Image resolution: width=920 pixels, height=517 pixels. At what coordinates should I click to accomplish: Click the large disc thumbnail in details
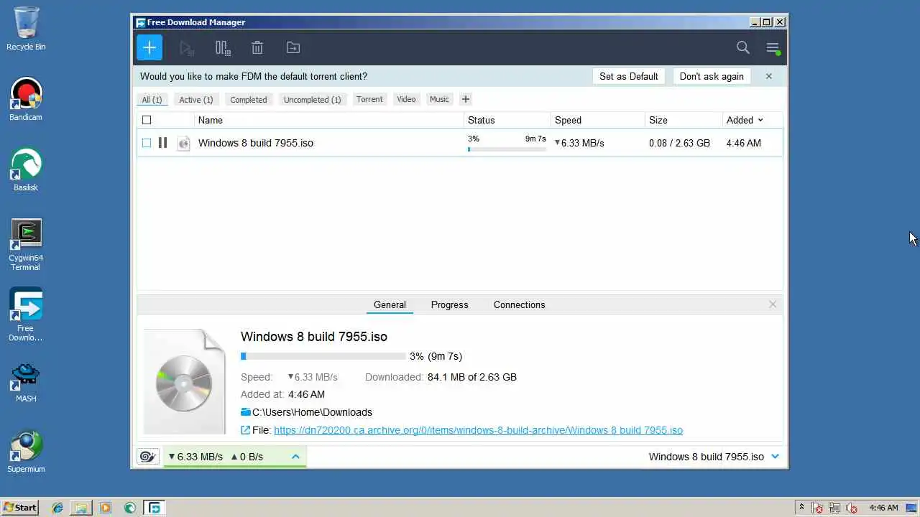click(x=185, y=381)
